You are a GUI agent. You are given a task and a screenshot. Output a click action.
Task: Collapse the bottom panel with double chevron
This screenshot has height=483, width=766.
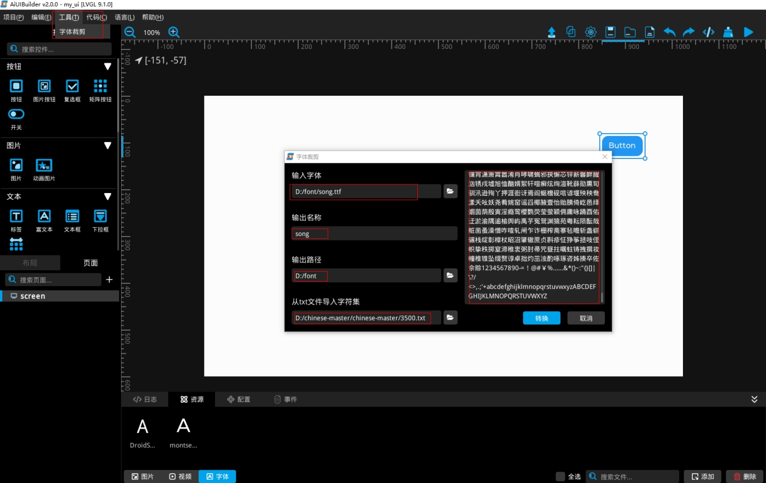click(754, 399)
